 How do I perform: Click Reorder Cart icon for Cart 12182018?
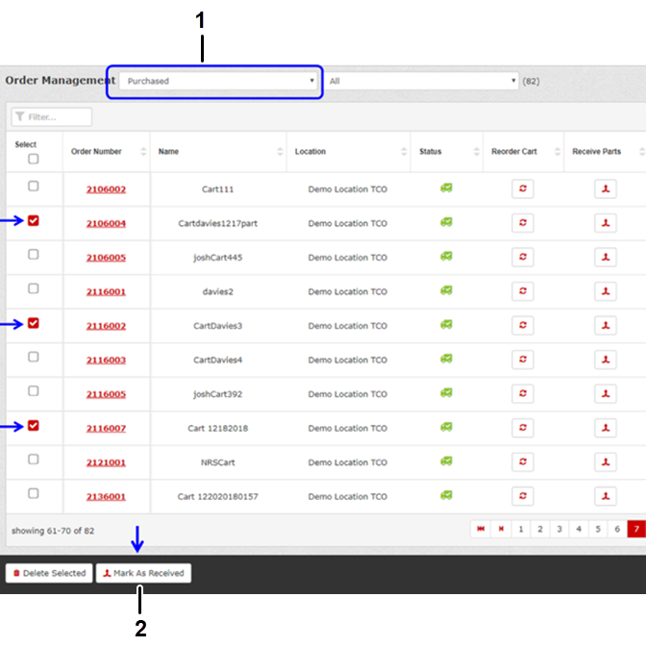(x=522, y=428)
